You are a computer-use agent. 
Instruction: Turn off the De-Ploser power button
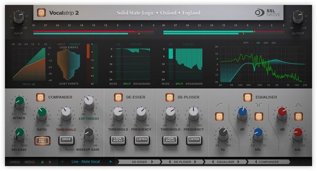point(170,97)
